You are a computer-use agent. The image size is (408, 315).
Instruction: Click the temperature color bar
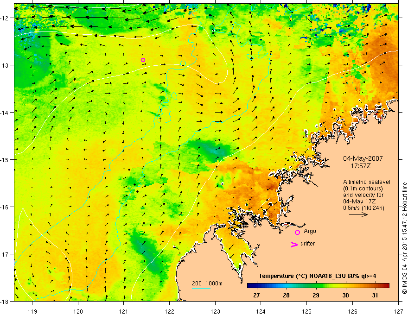point(318,286)
